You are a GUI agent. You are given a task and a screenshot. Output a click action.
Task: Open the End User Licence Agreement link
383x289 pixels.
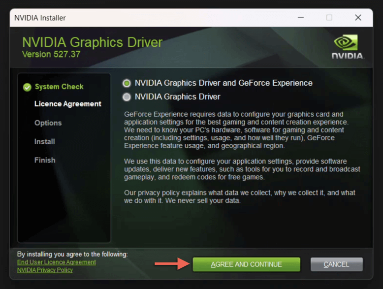(x=57, y=262)
